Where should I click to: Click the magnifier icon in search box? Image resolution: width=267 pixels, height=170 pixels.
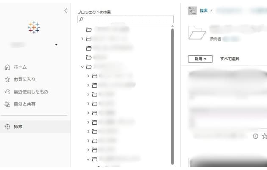81,19
